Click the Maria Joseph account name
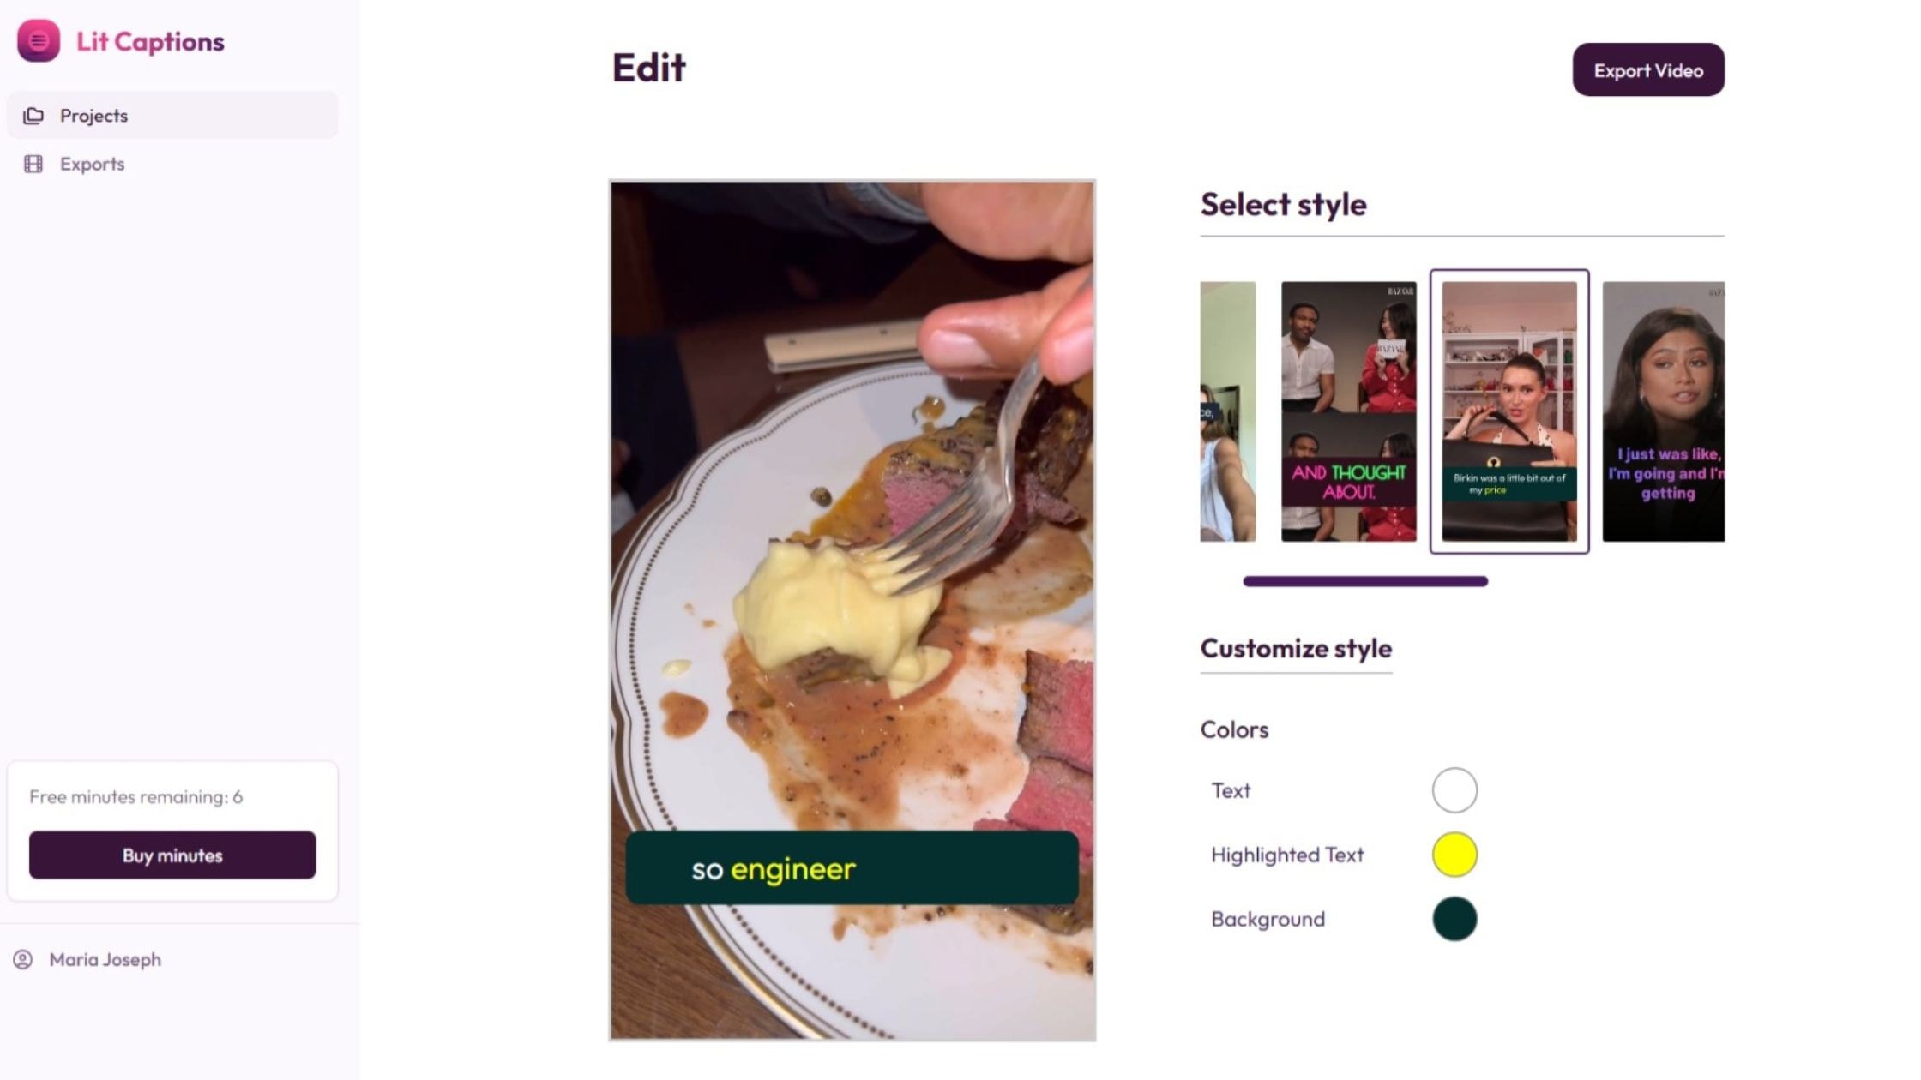The image size is (1921, 1080). click(105, 959)
